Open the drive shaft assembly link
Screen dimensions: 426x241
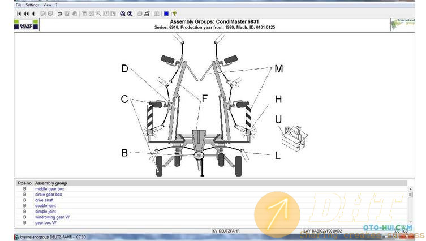click(44, 200)
